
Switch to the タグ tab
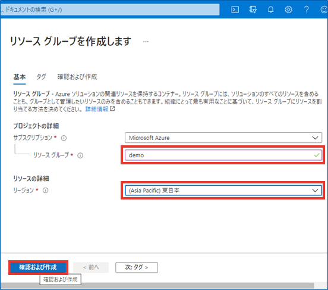[41, 77]
